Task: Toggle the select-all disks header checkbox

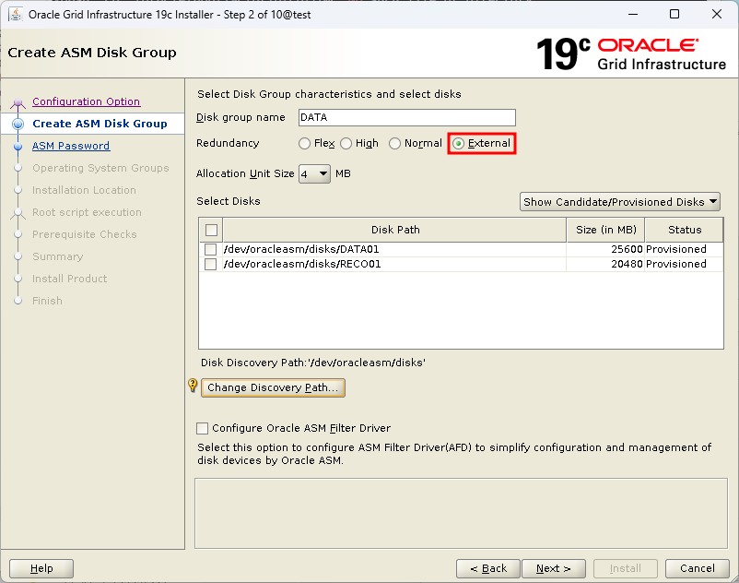Action: click(211, 231)
